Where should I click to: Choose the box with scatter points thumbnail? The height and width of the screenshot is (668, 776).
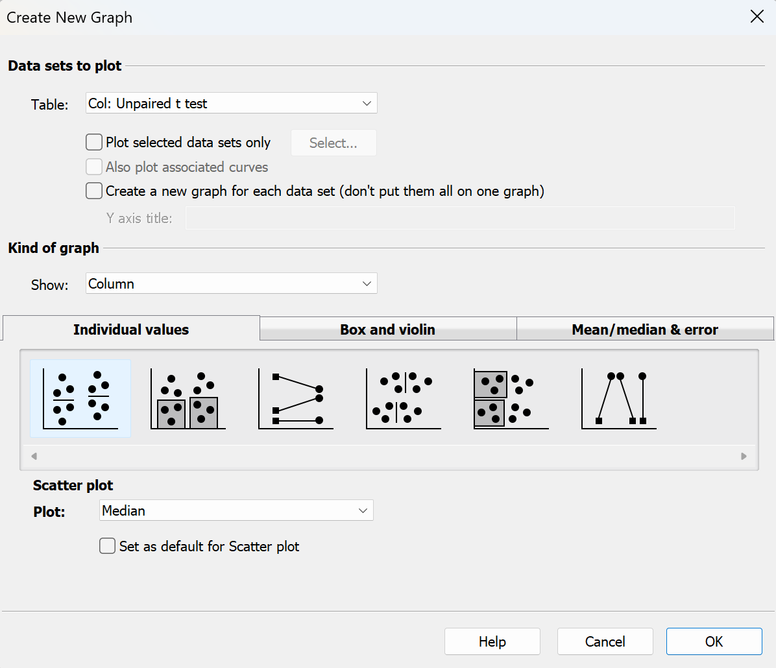click(x=511, y=398)
